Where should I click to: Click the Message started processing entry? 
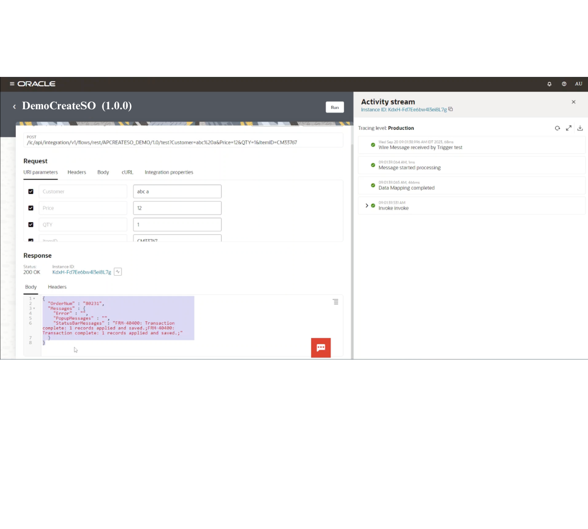(x=471, y=165)
